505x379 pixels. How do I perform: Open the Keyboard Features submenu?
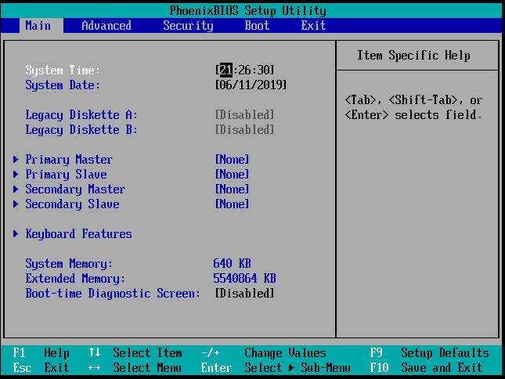[x=78, y=234]
